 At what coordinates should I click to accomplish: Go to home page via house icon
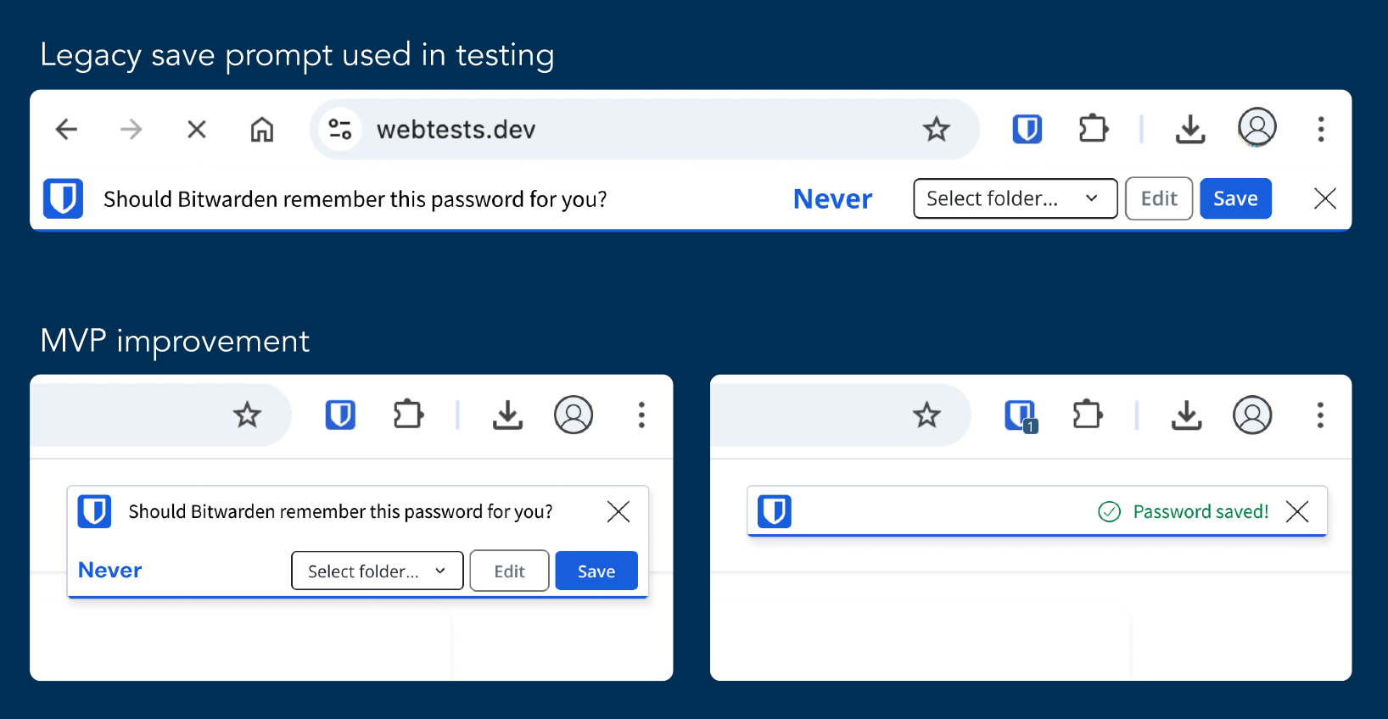(261, 129)
